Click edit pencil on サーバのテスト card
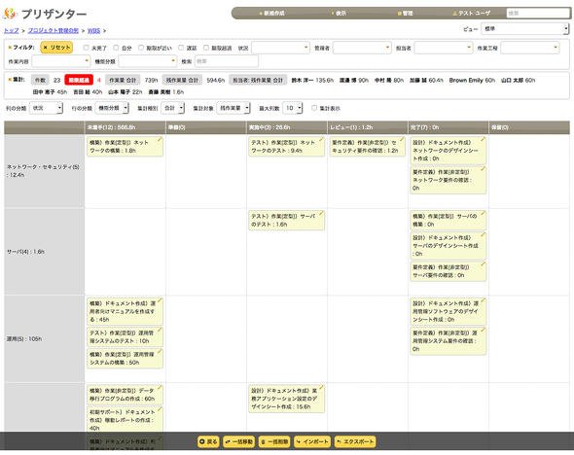Image resolution: width=574 pixels, height=455 pixels. [321, 214]
